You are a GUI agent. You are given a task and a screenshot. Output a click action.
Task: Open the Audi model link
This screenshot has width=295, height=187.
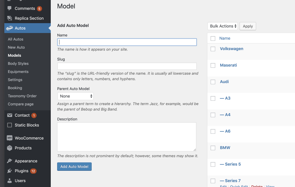pos(224,82)
